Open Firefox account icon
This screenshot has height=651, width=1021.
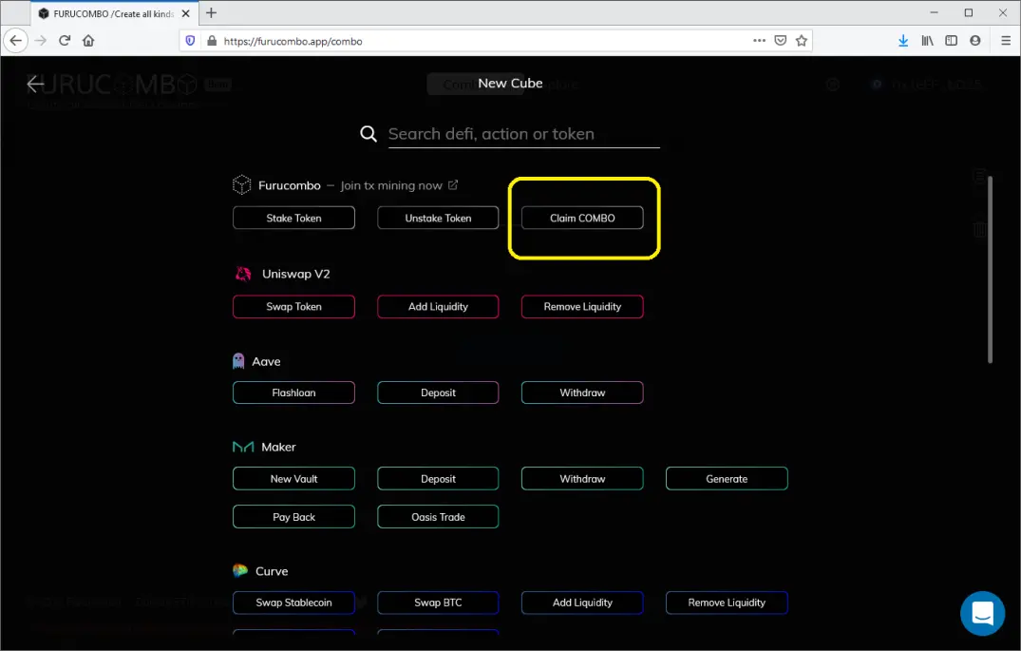click(974, 41)
